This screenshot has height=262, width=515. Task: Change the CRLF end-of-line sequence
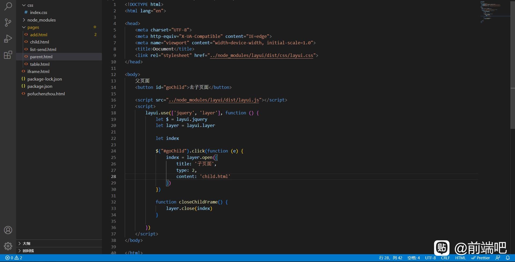point(446,258)
